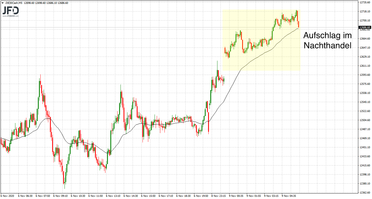Click the current price tag 12686.60
This screenshot has width=372, height=199.
coord(365,27)
